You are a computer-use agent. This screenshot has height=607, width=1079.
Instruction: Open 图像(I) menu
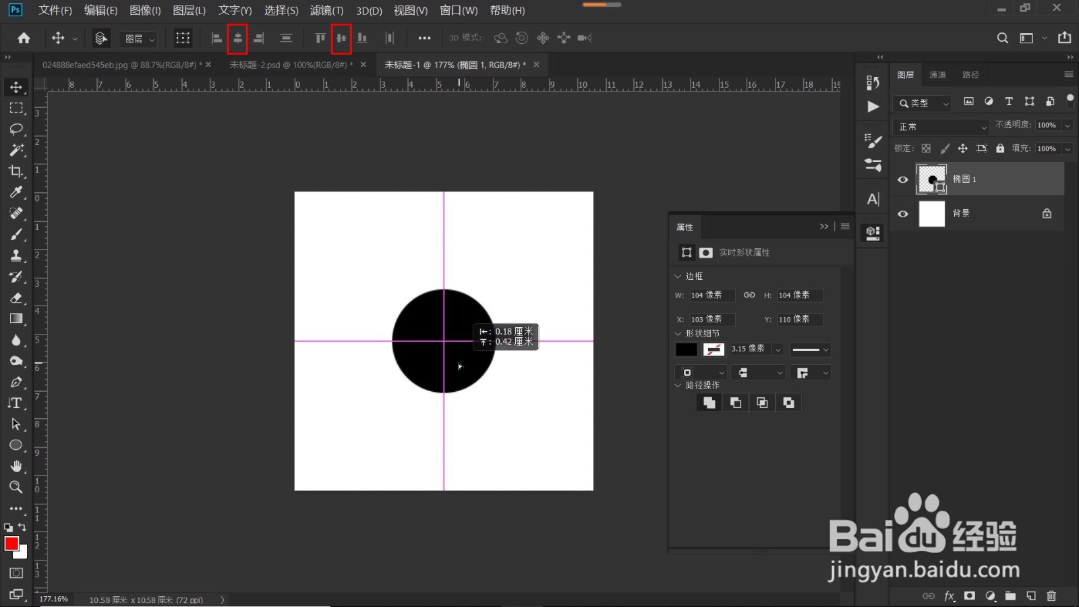pyautogui.click(x=145, y=10)
